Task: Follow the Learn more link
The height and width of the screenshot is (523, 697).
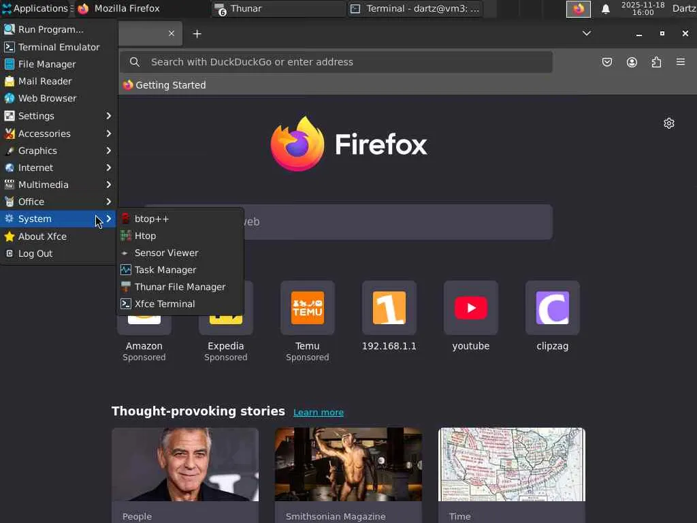Action: click(x=319, y=412)
